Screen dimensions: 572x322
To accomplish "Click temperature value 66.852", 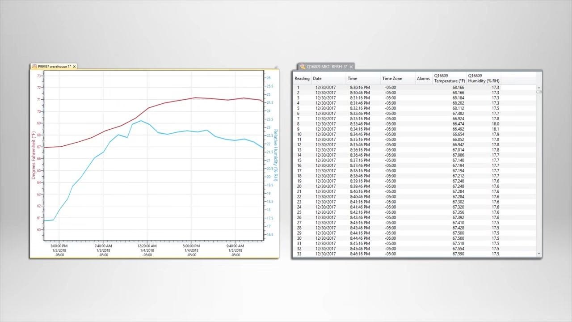I will pos(458,140).
